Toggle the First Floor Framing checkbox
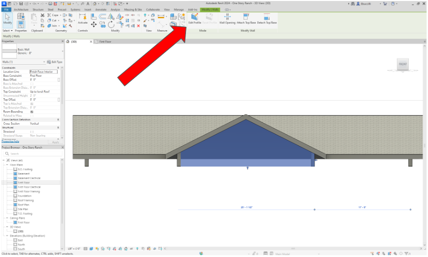428x257 pixels. tap(15, 191)
